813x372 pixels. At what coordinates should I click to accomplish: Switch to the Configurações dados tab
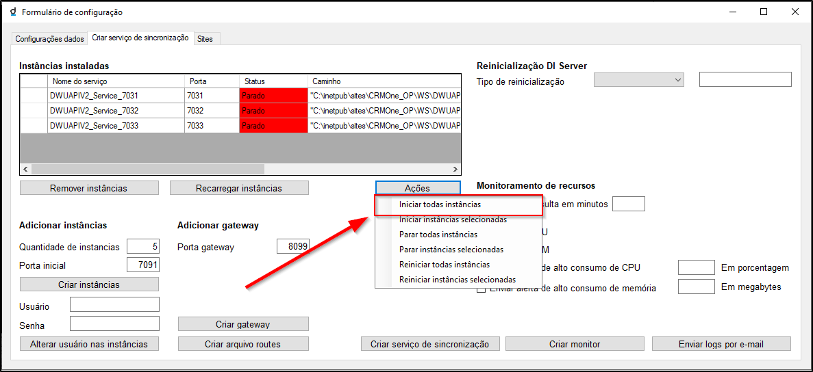point(50,39)
